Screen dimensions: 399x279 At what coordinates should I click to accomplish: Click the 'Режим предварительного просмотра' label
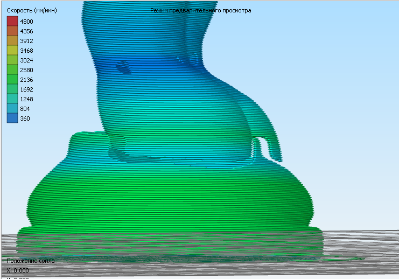pos(200,10)
